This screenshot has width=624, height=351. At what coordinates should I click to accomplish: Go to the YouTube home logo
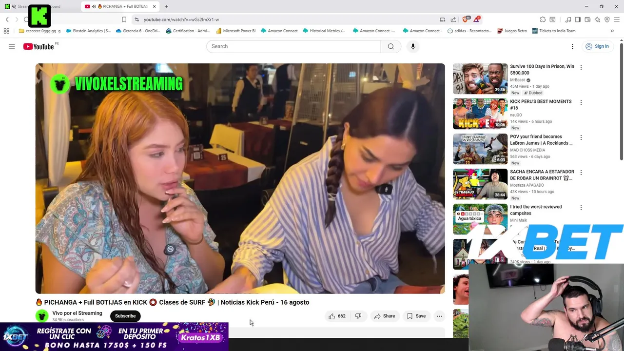pyautogui.click(x=39, y=46)
